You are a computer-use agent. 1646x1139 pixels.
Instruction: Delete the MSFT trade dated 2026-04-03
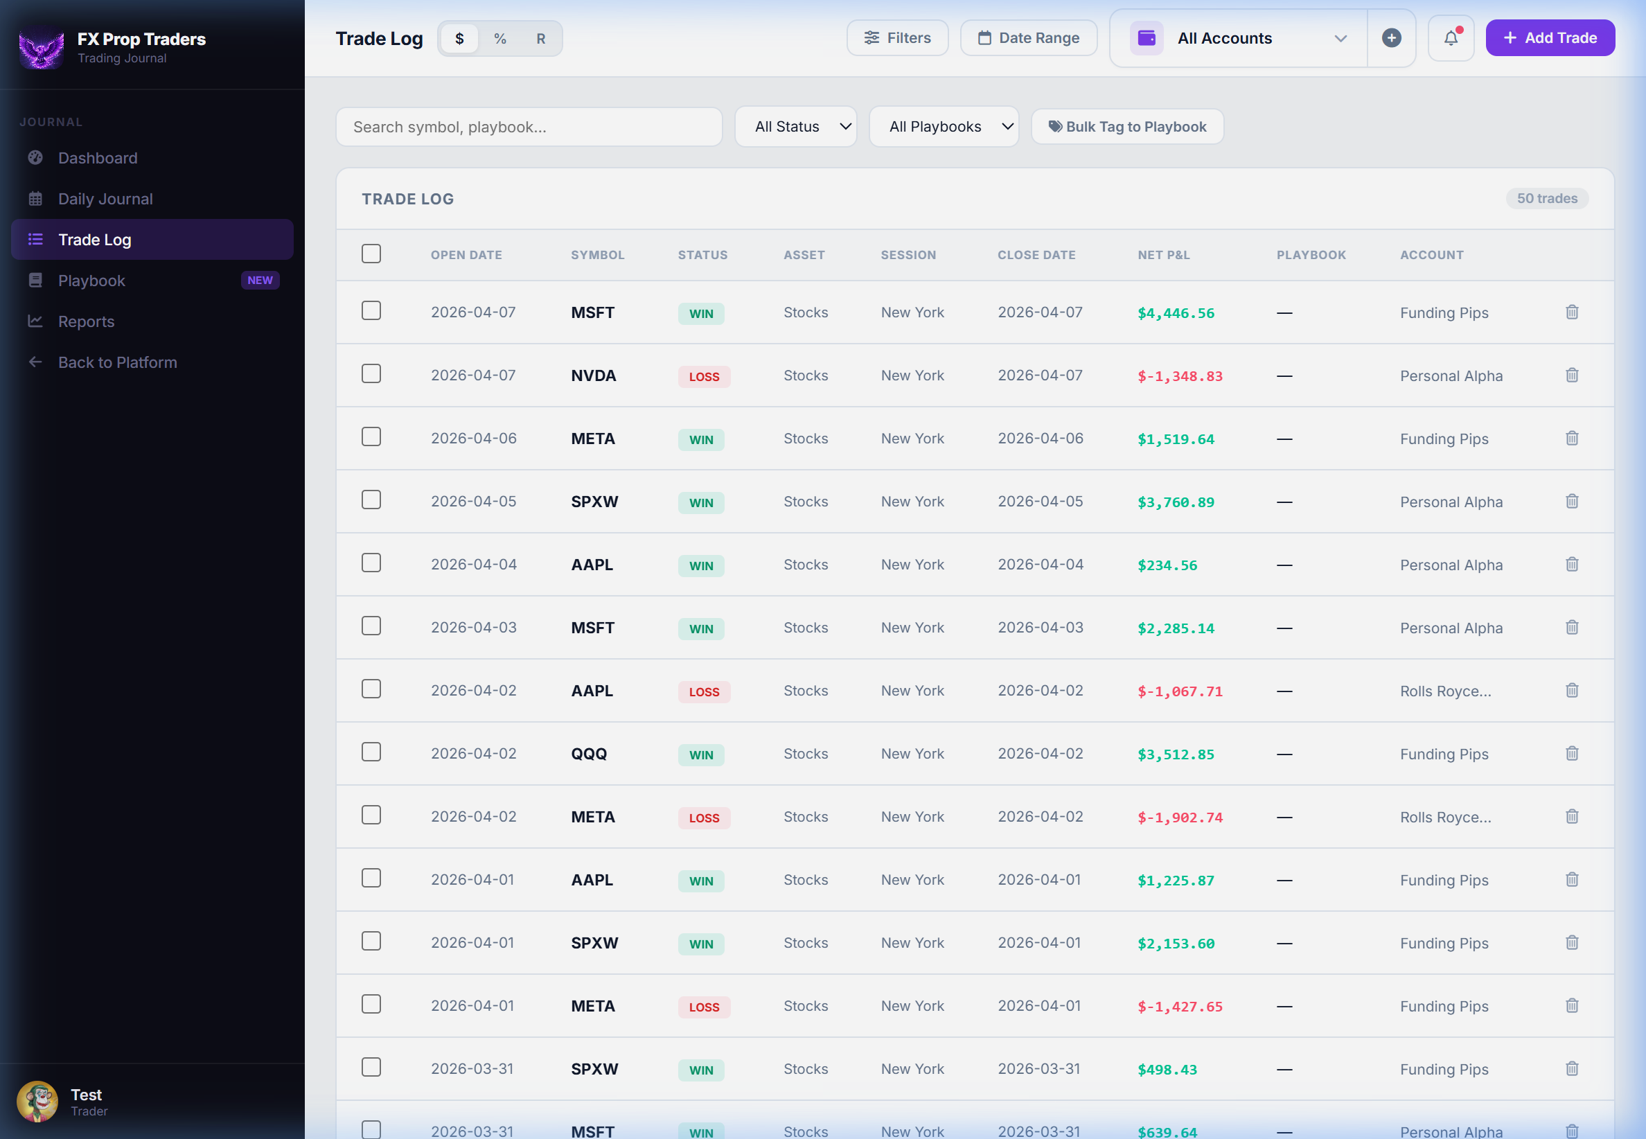point(1571,627)
